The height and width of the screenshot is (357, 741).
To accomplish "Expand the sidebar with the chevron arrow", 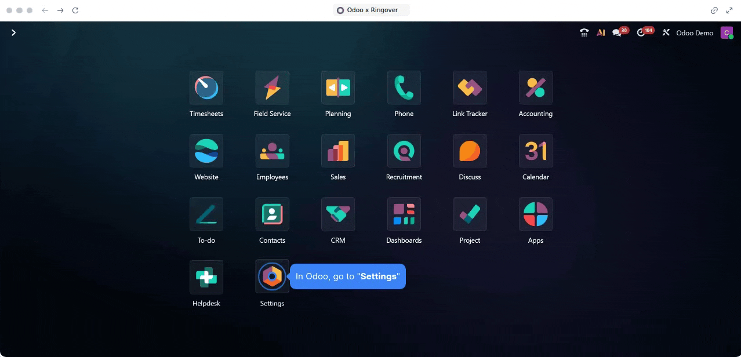I will point(13,33).
